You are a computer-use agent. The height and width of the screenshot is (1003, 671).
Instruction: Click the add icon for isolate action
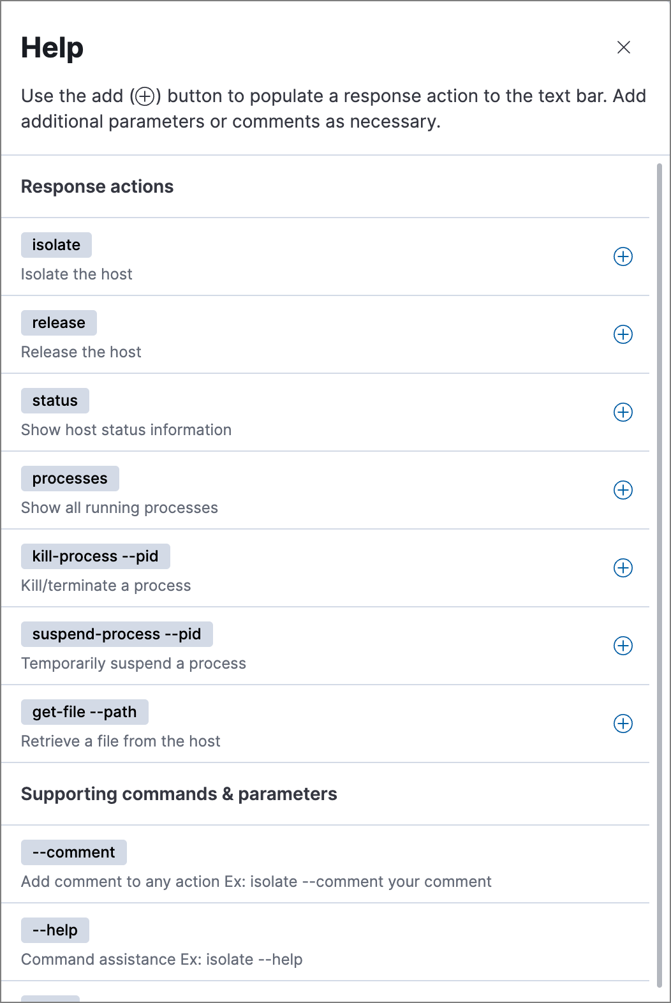pyautogui.click(x=623, y=256)
